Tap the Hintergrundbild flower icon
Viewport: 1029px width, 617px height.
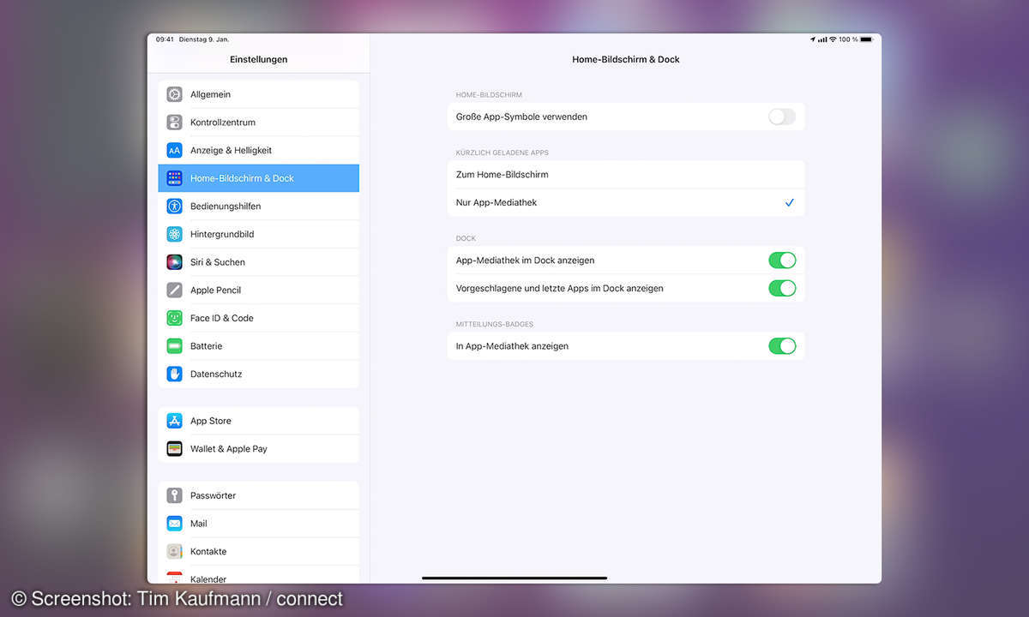[174, 234]
